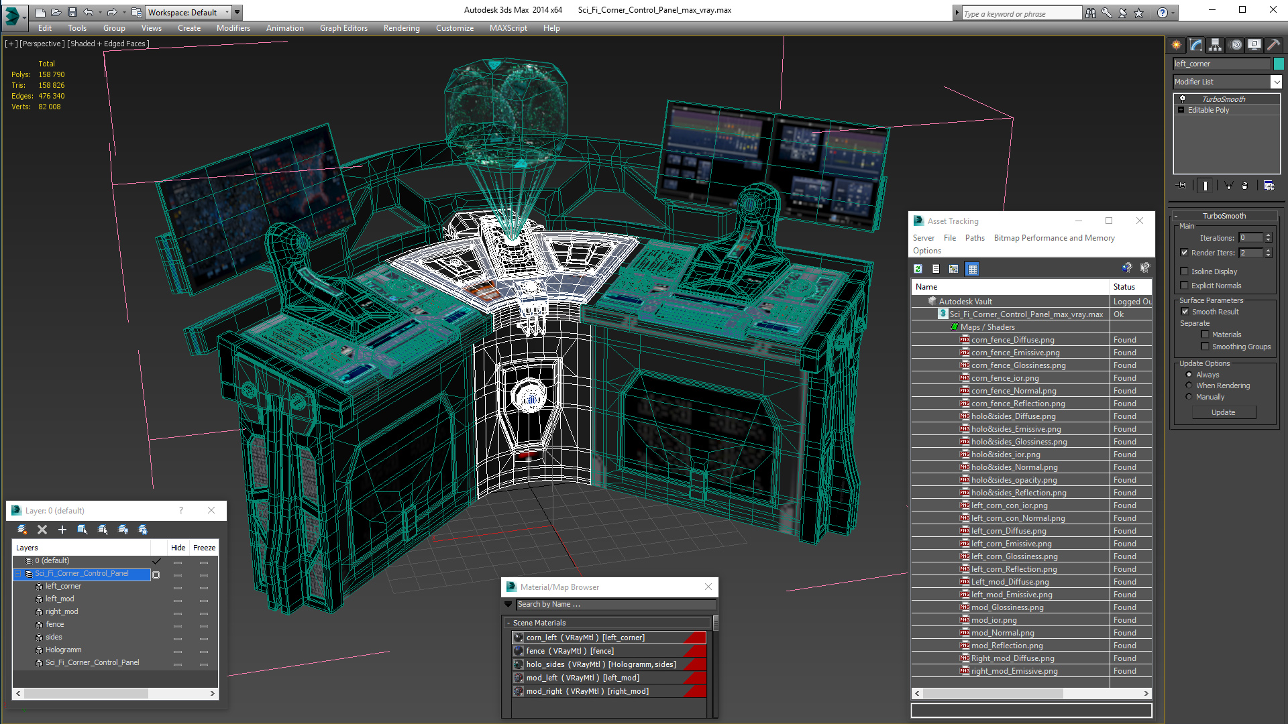Click Configure Modifier Sets icon

pos(1269,186)
